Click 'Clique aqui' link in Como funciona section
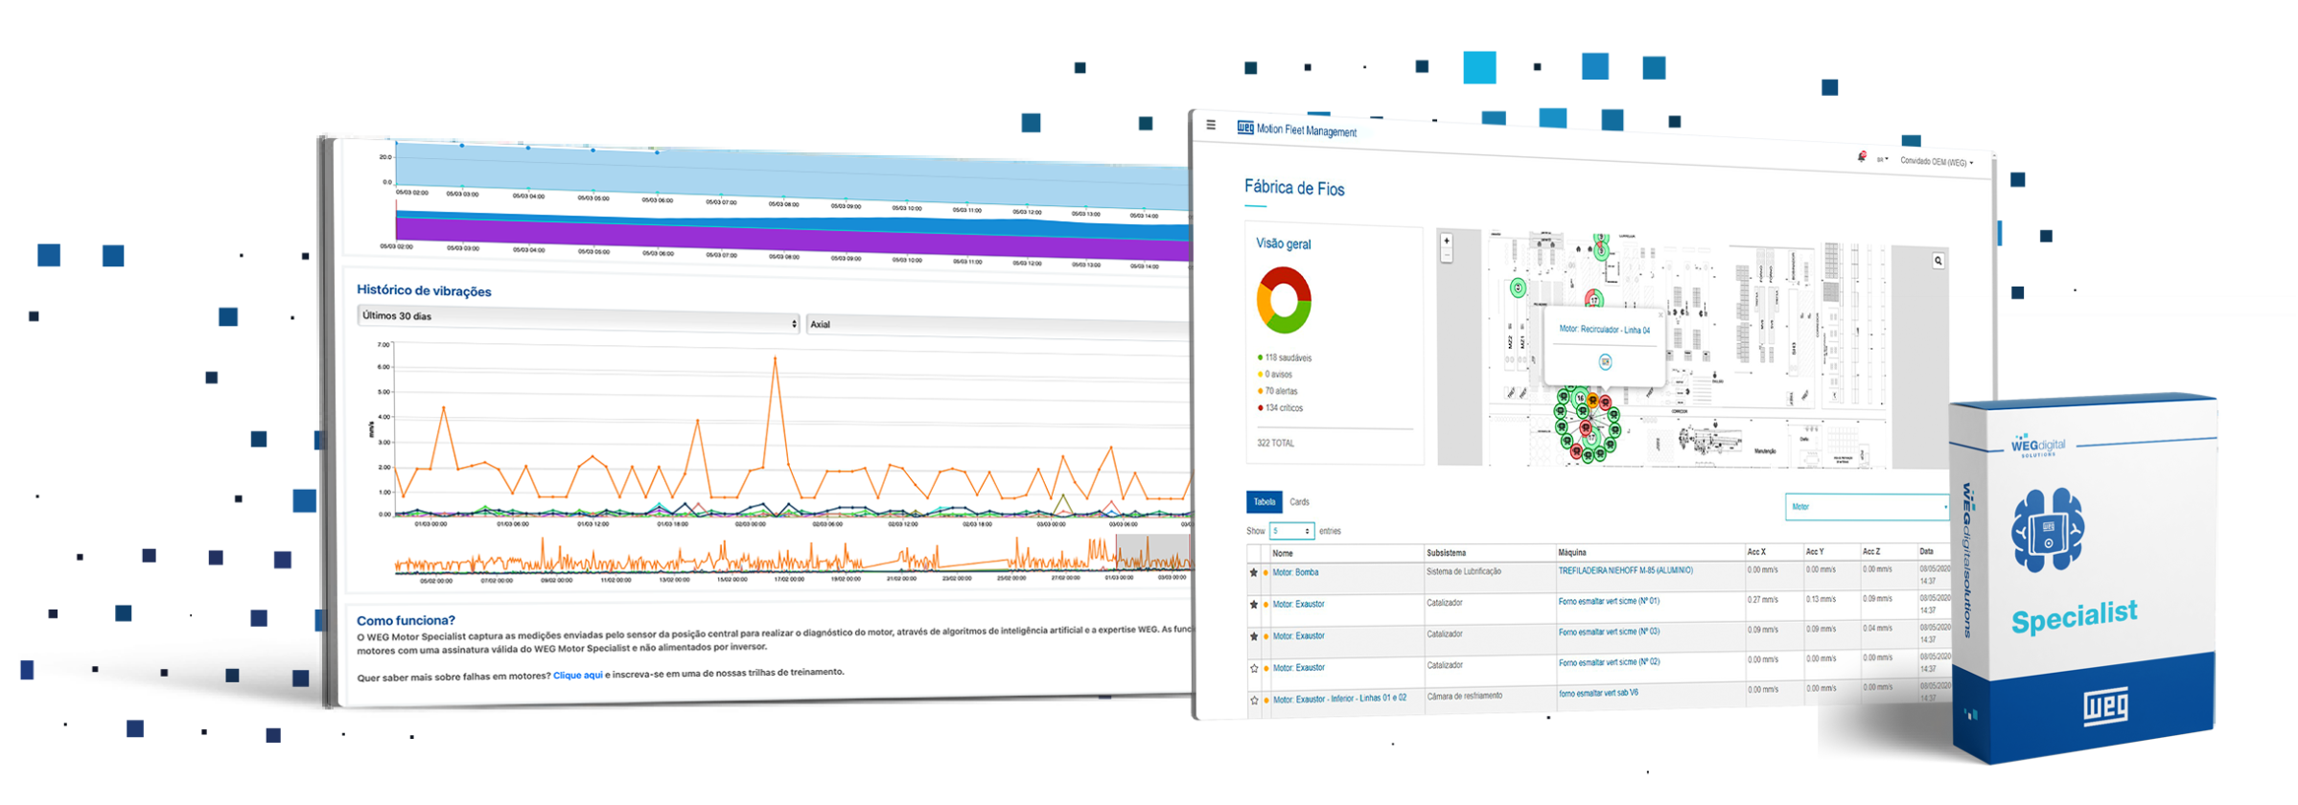 coord(578,676)
